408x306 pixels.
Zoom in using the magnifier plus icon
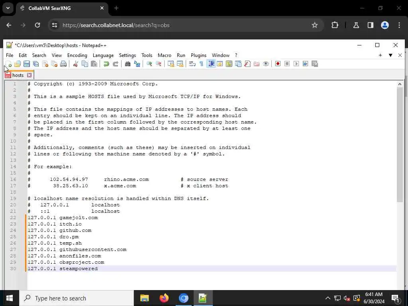[149, 64]
